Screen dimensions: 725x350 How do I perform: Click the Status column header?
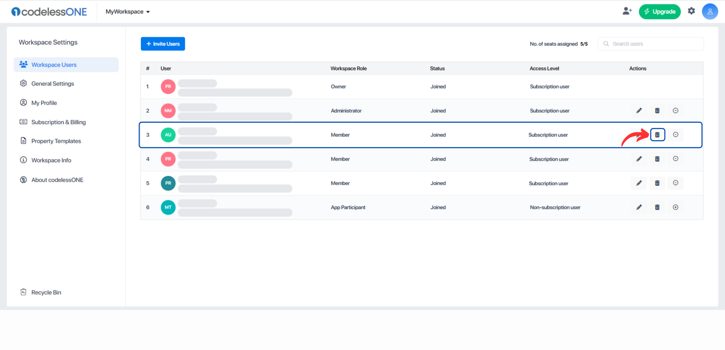tap(437, 68)
